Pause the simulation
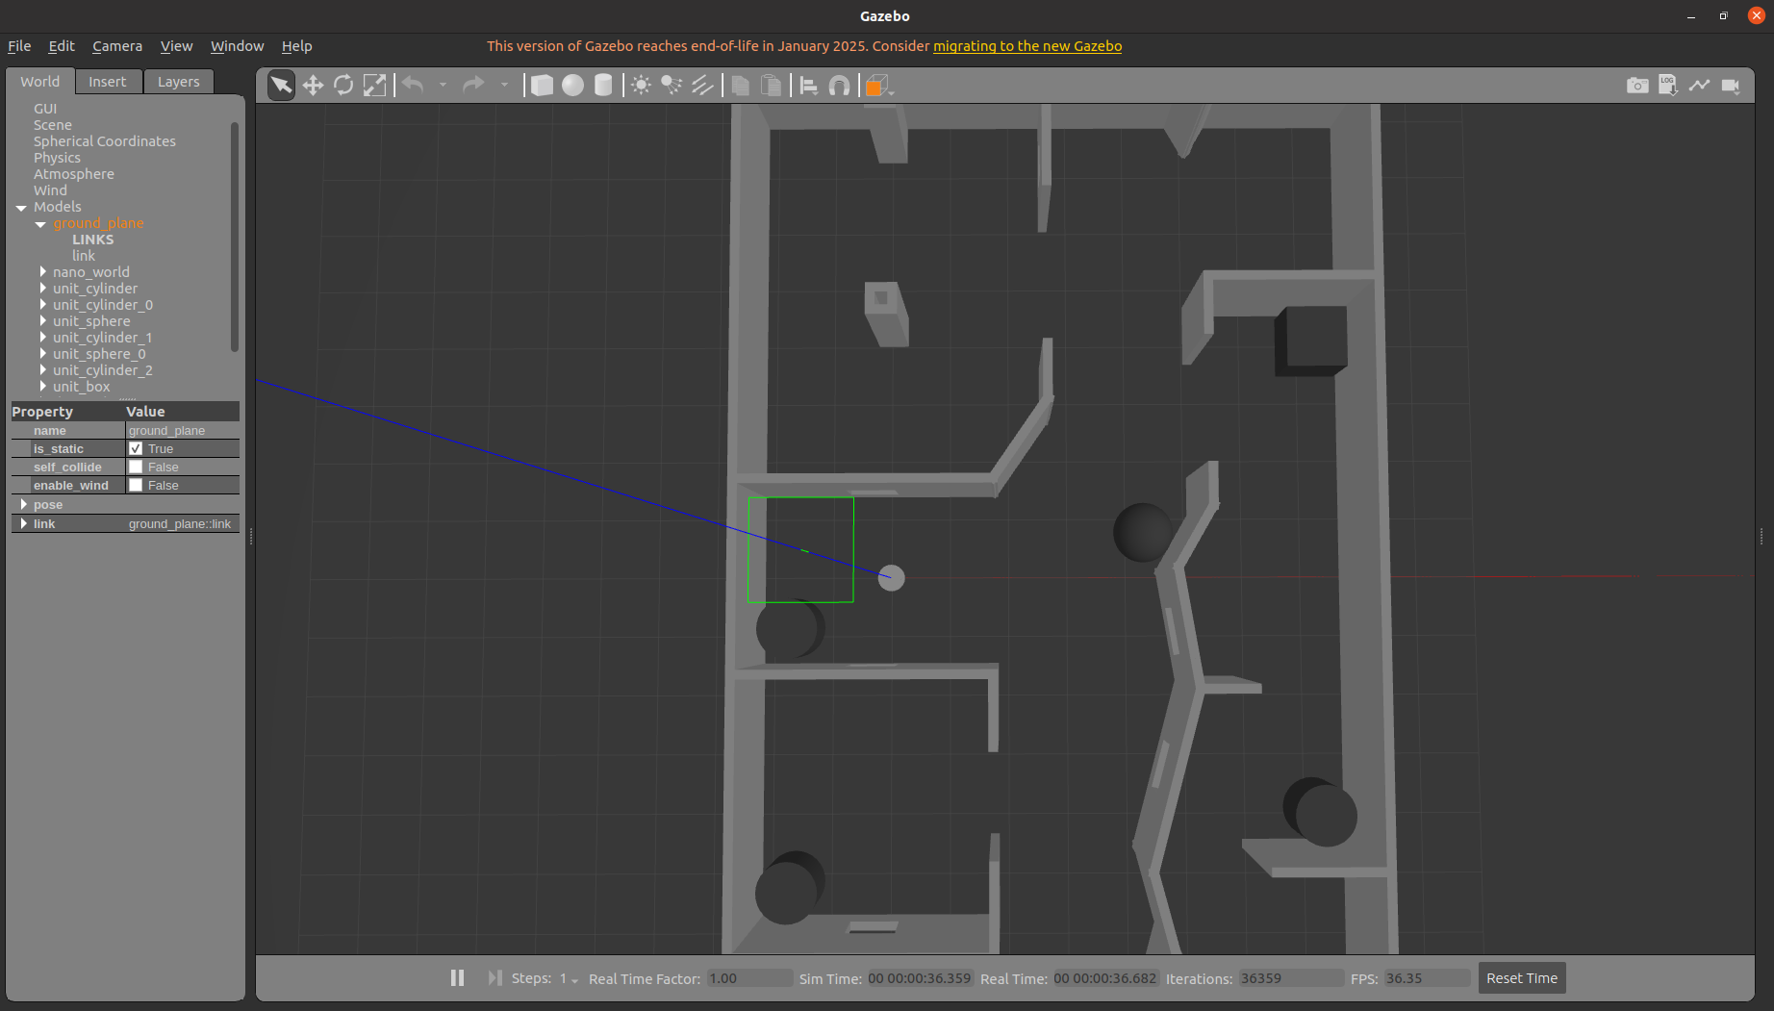 [x=458, y=977]
